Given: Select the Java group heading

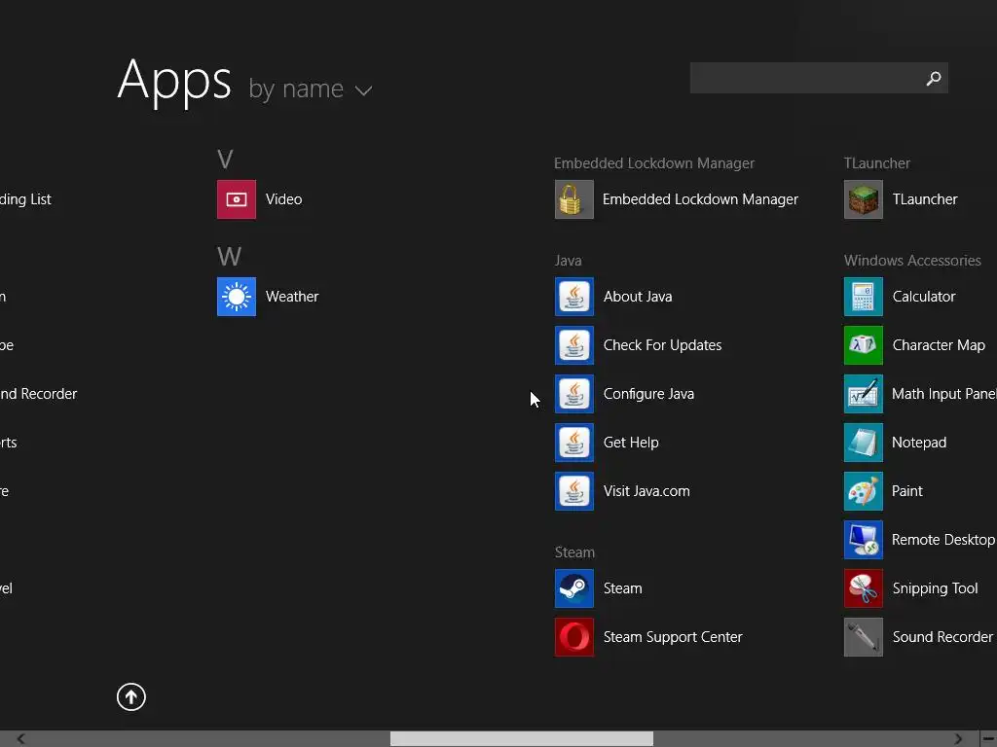Looking at the screenshot, I should 568,261.
